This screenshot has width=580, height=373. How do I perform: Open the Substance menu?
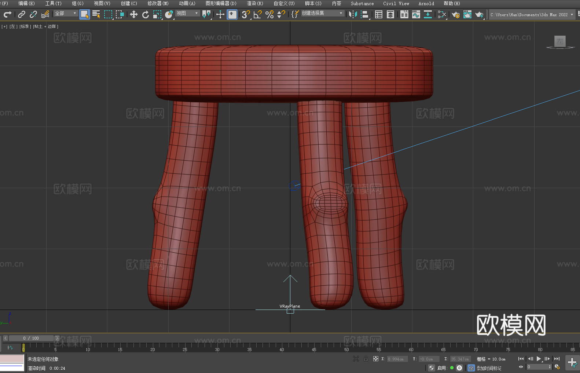click(362, 3)
